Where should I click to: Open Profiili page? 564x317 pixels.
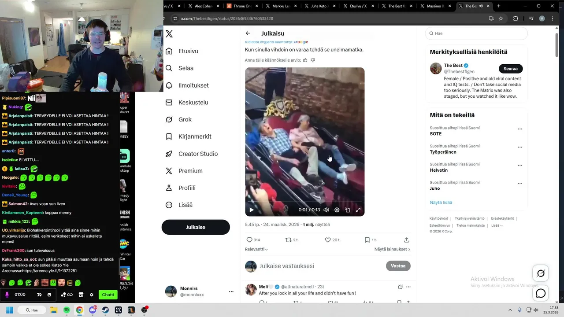[x=180, y=188]
